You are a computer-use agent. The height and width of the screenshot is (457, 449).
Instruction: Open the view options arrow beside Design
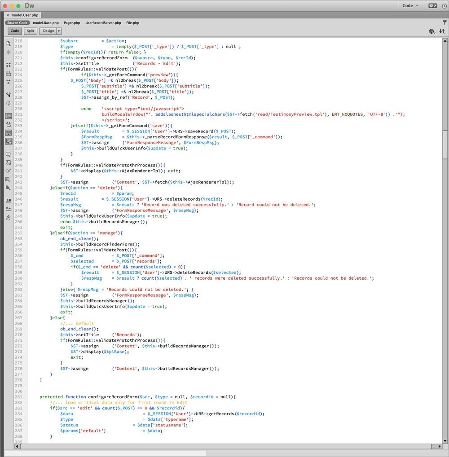coord(59,31)
